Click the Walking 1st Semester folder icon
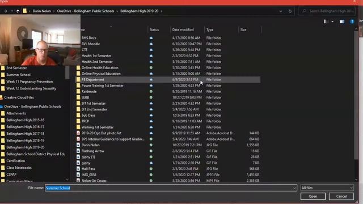The width and height of the screenshot is (363, 204). [78, 127]
